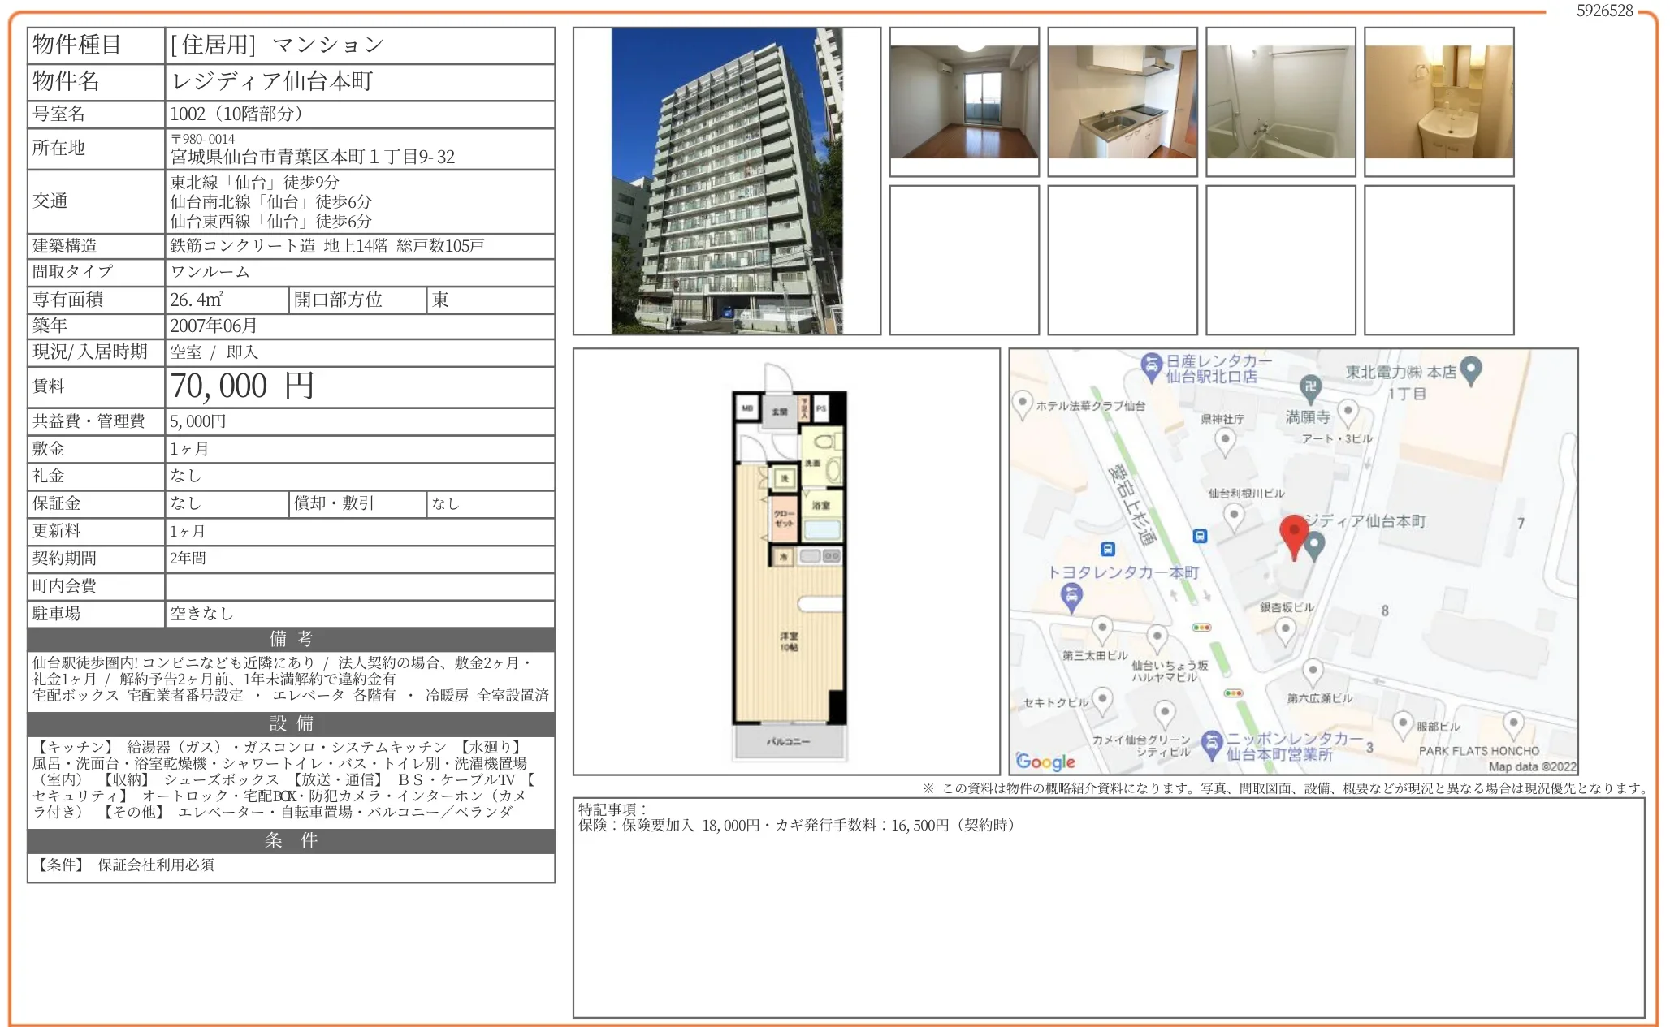Click the 設備 section header
Viewport: 1670px width, 1027px height.
point(292,723)
